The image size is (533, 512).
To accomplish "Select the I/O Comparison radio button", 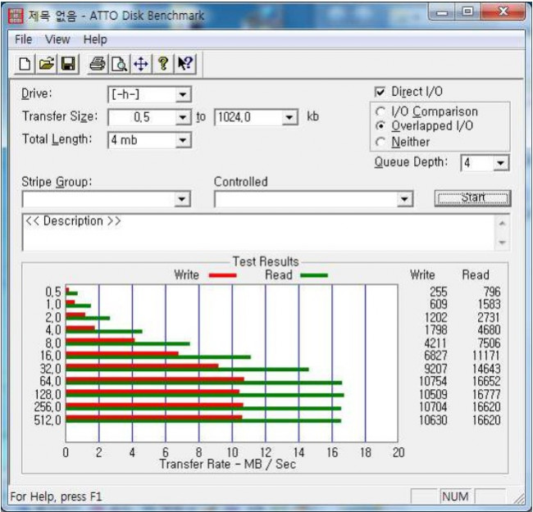I will 380,111.
